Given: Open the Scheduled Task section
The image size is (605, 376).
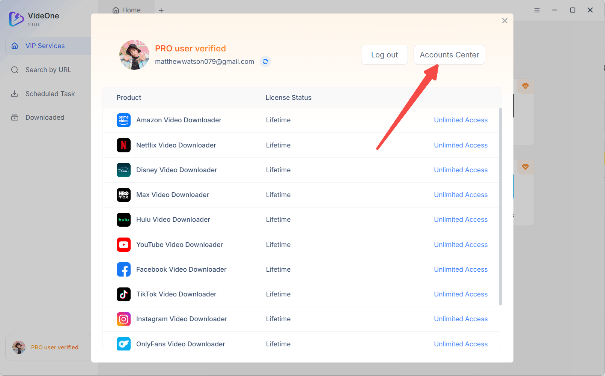Looking at the screenshot, I should pos(50,94).
